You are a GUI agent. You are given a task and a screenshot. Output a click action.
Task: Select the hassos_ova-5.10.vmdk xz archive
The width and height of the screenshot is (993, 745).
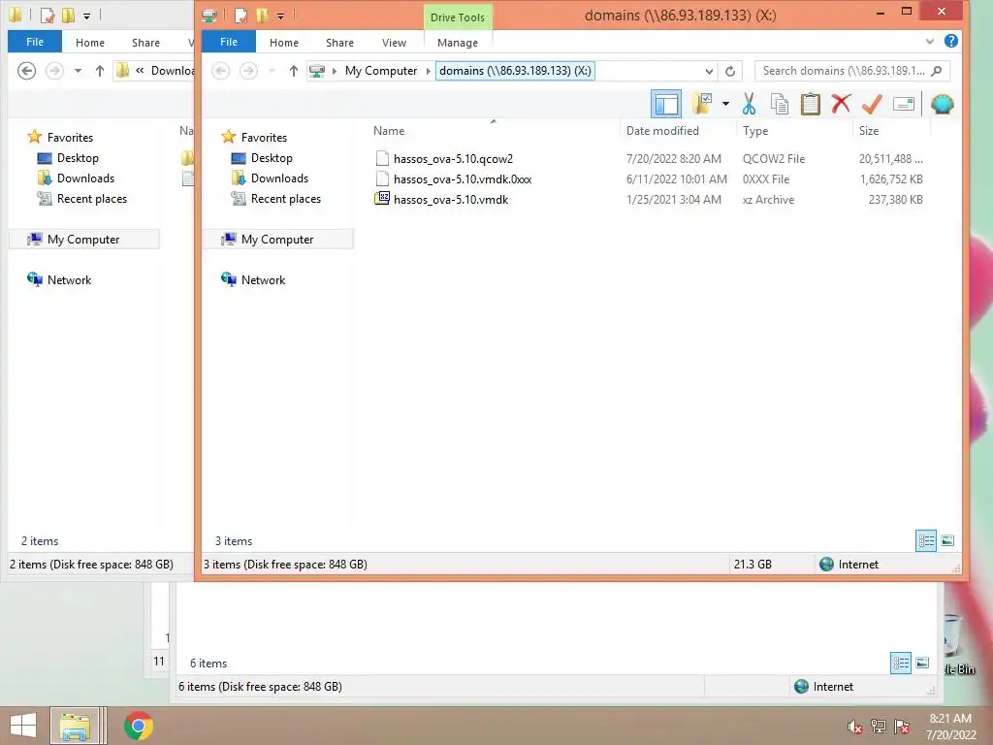(451, 200)
